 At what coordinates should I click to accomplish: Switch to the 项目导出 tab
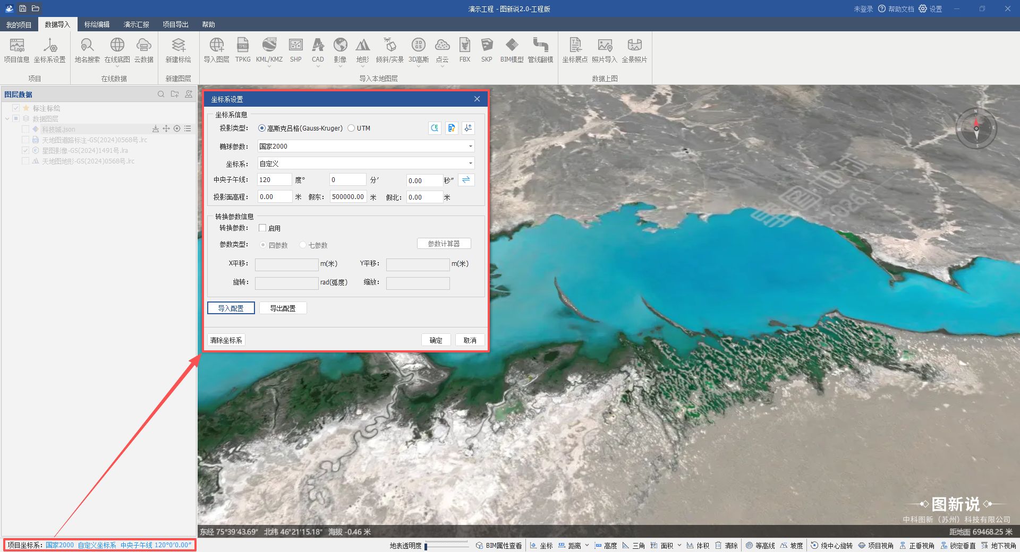click(x=175, y=24)
